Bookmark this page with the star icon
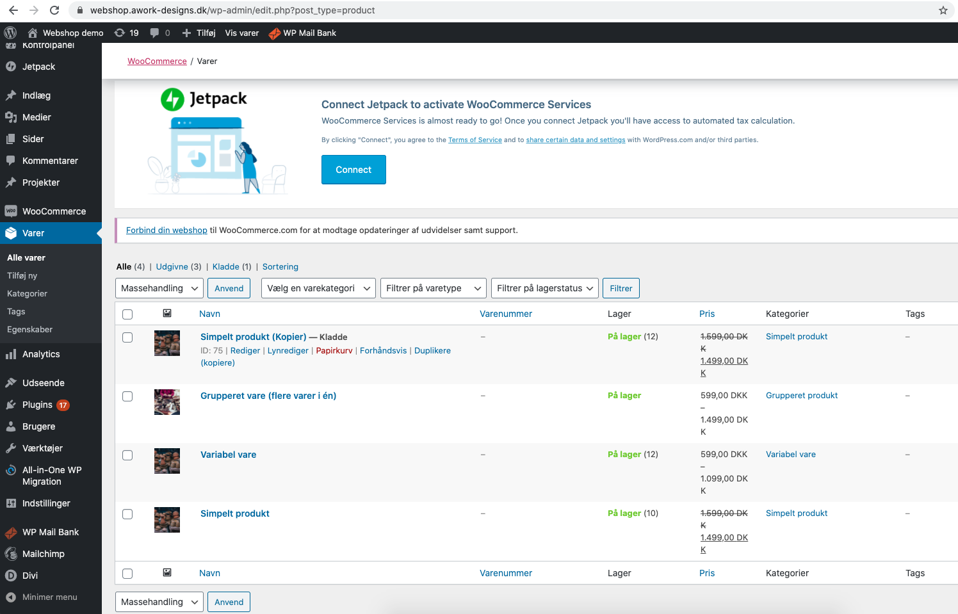 point(943,10)
